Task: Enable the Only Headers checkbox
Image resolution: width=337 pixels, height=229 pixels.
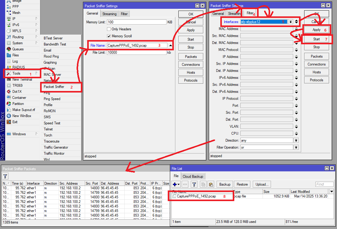Action: (x=109, y=29)
